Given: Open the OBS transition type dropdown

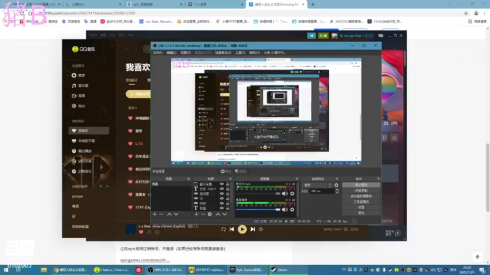Looking at the screenshot, I should 317,185.
